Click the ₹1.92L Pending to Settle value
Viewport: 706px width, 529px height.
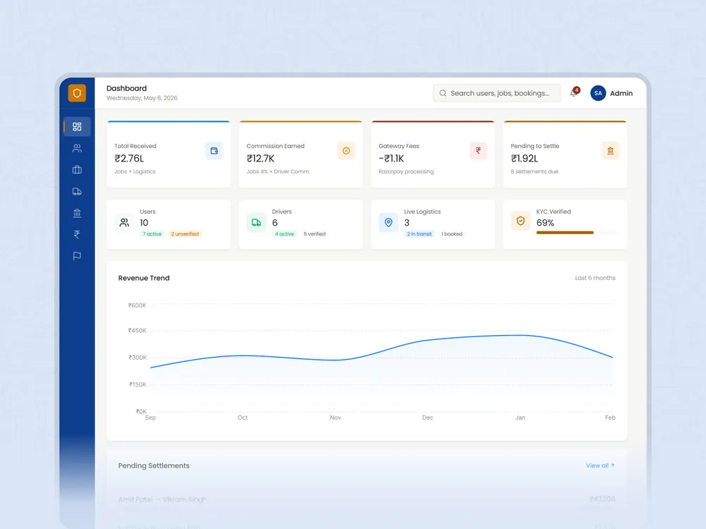(x=525, y=158)
